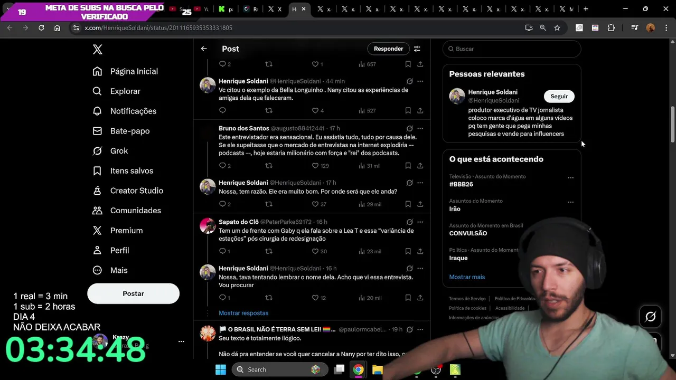
Task: Reply to Henrique Soldani's 44 min post
Action: [222, 110]
